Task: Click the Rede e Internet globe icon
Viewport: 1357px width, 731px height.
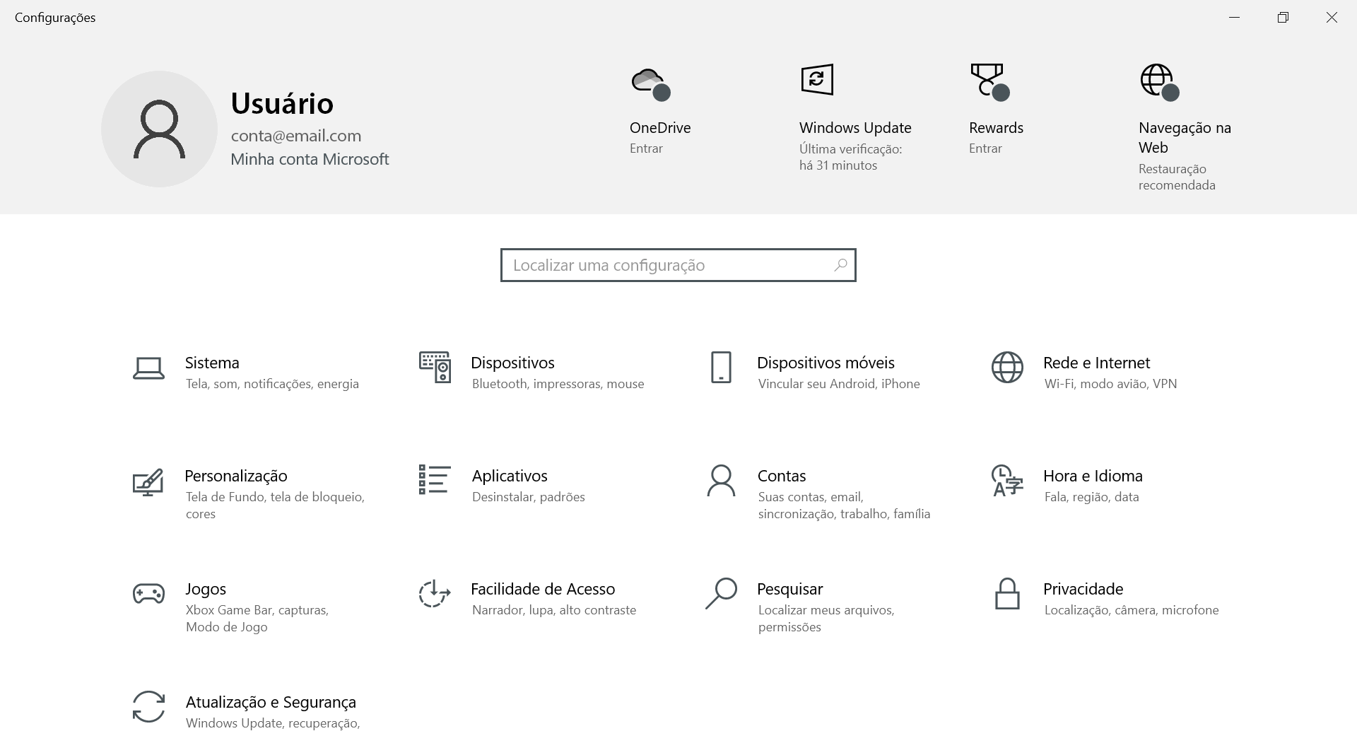Action: (x=1007, y=368)
